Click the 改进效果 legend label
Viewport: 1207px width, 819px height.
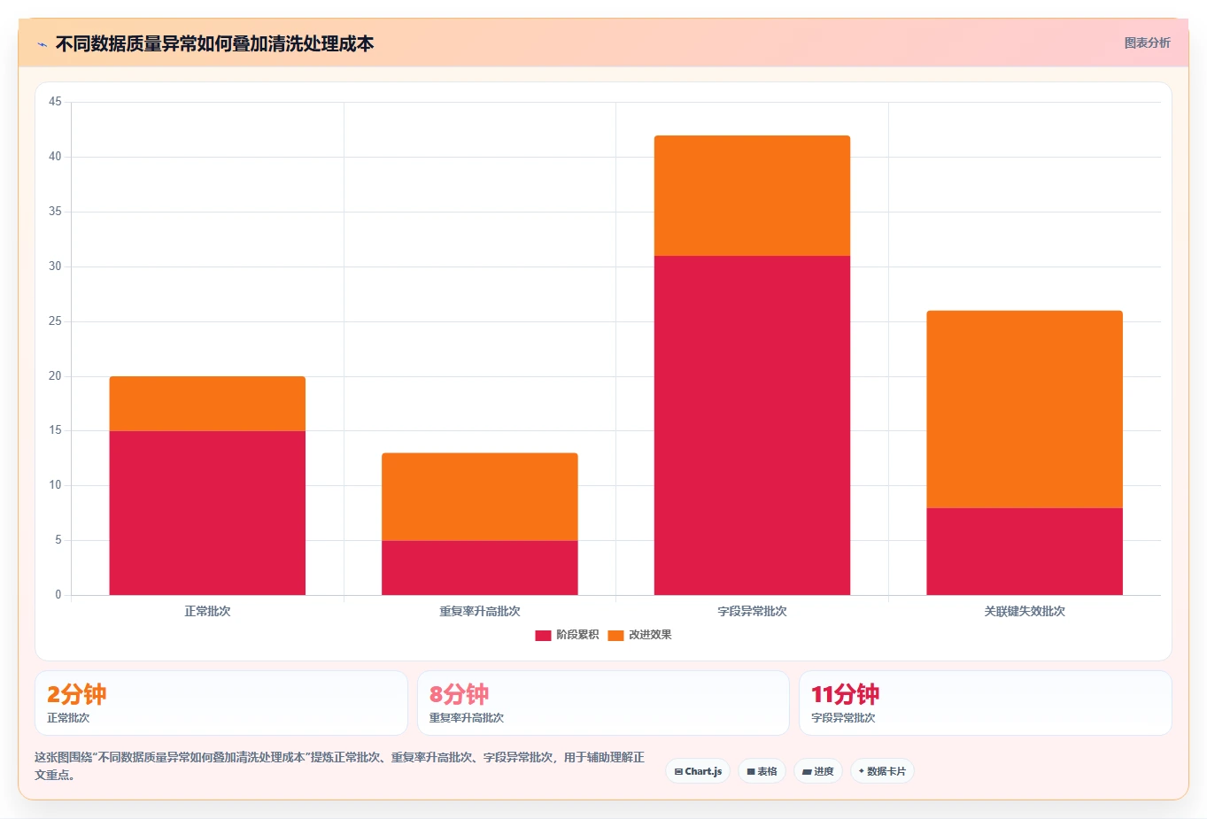pyautogui.click(x=650, y=635)
